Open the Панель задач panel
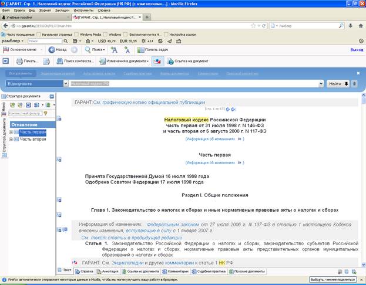This screenshot has width=366, height=285. (x=153, y=50)
